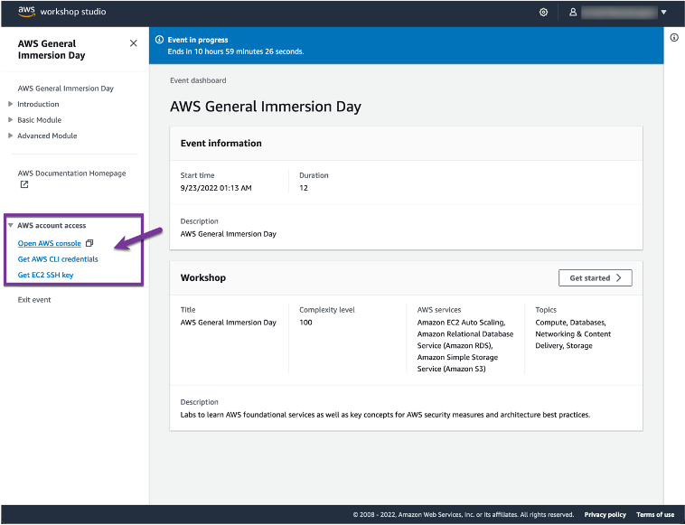Screen dimensions: 685x525
Task: Open the info panel icon at right
Action: click(x=674, y=38)
